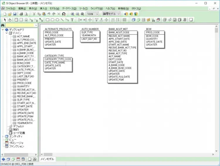Click the binoculars search icon
The width and height of the screenshot is (220, 166).
2,26
